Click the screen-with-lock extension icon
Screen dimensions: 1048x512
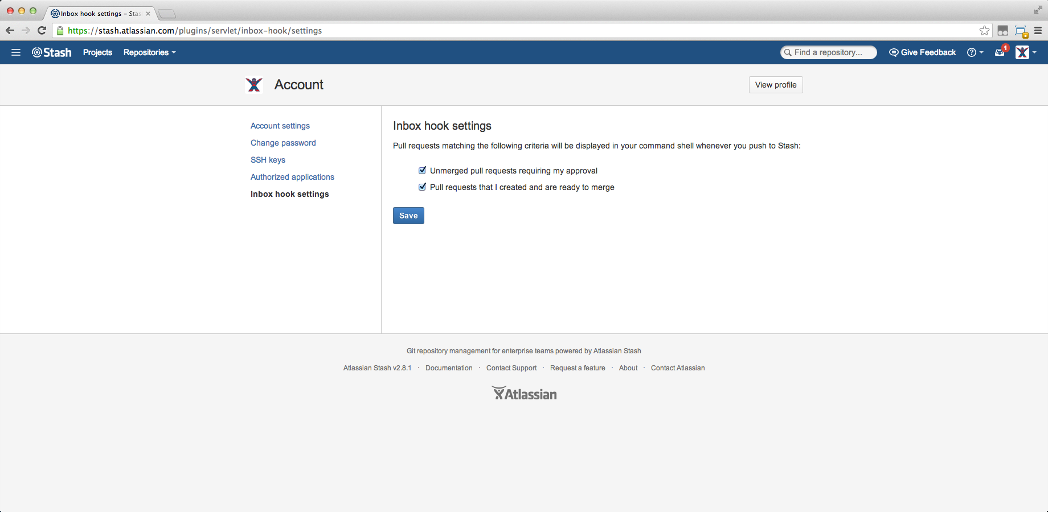(x=1021, y=31)
